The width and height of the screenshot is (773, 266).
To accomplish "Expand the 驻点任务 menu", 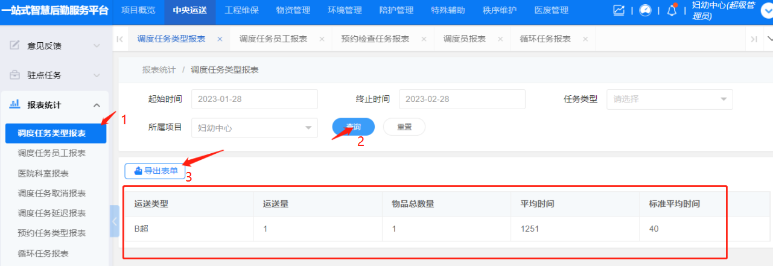I will point(97,75).
